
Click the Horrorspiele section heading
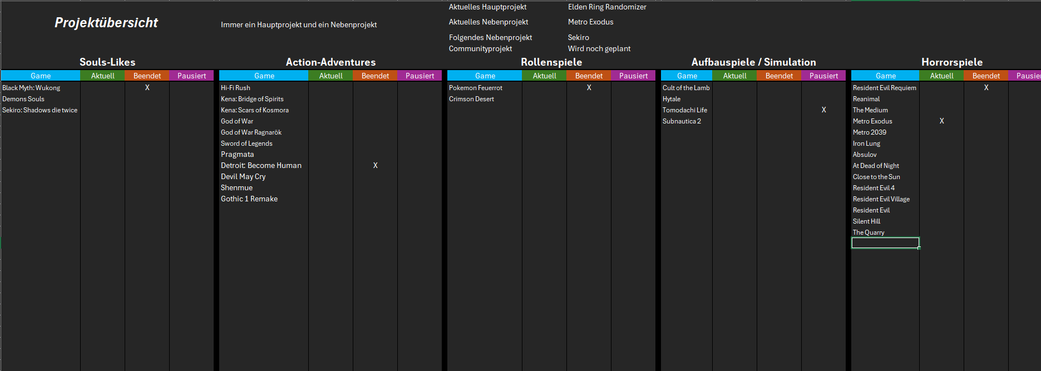(x=952, y=62)
